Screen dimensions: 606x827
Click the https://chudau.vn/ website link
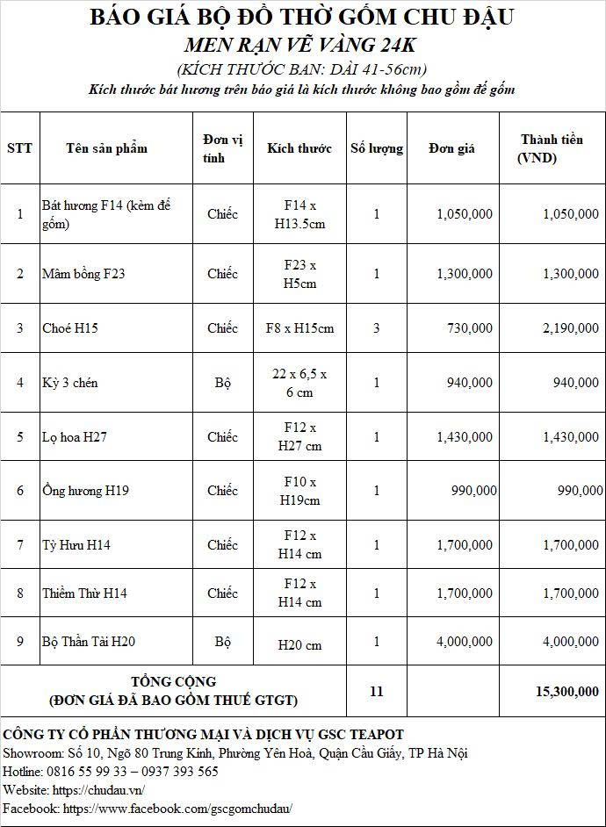(x=98, y=789)
